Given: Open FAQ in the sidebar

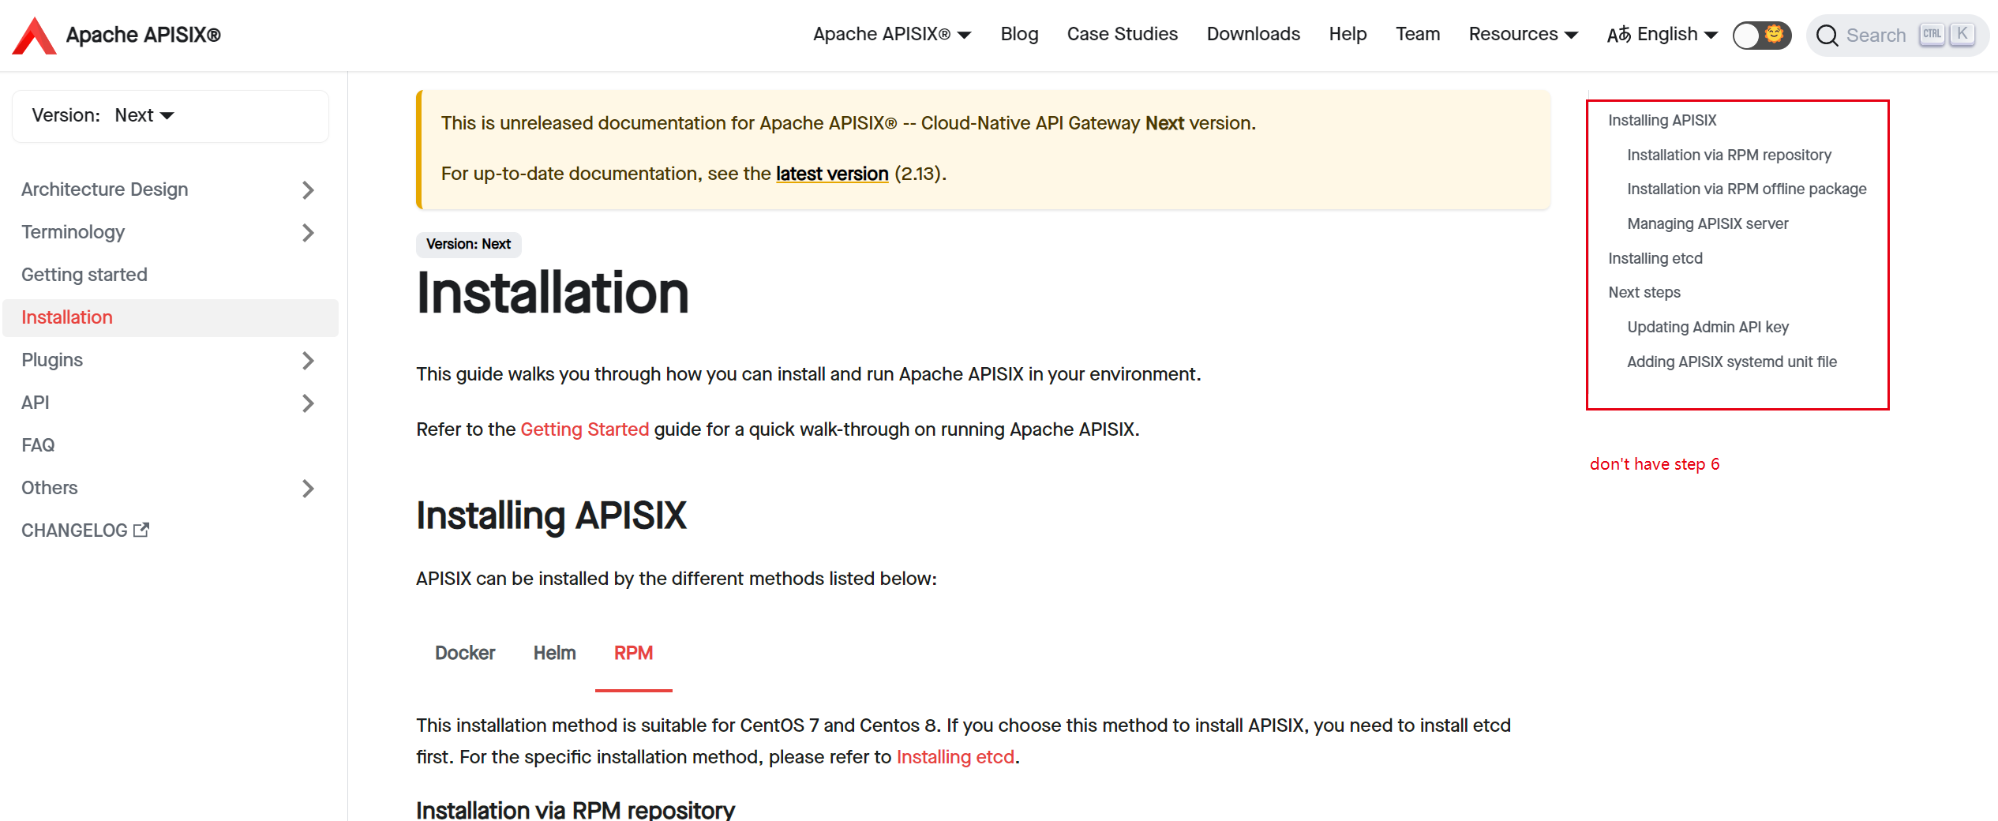Looking at the screenshot, I should [x=38, y=445].
